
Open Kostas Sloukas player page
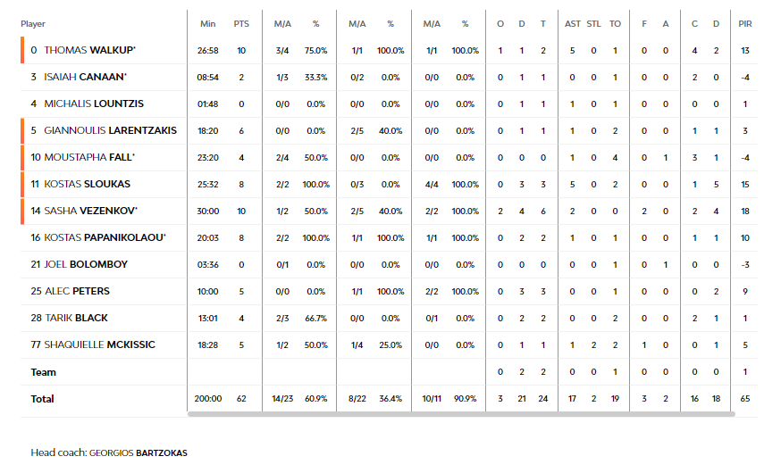[88, 185]
